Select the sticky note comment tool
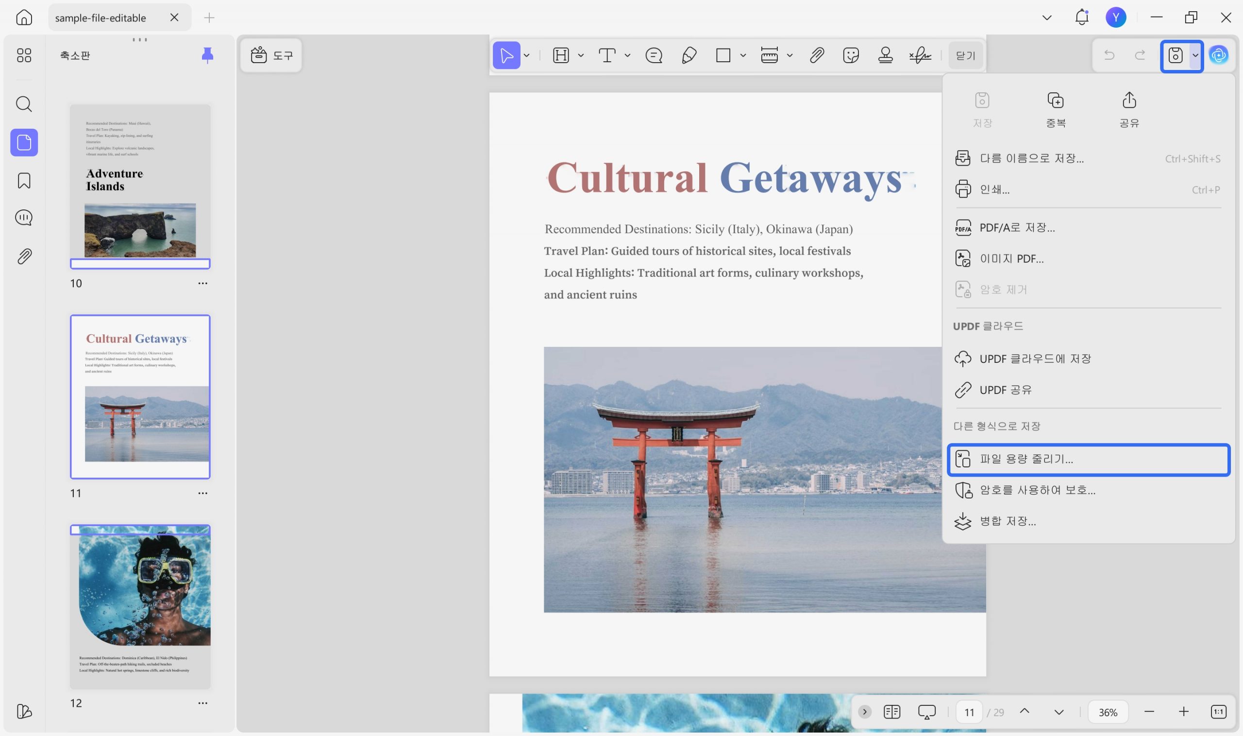 (654, 55)
